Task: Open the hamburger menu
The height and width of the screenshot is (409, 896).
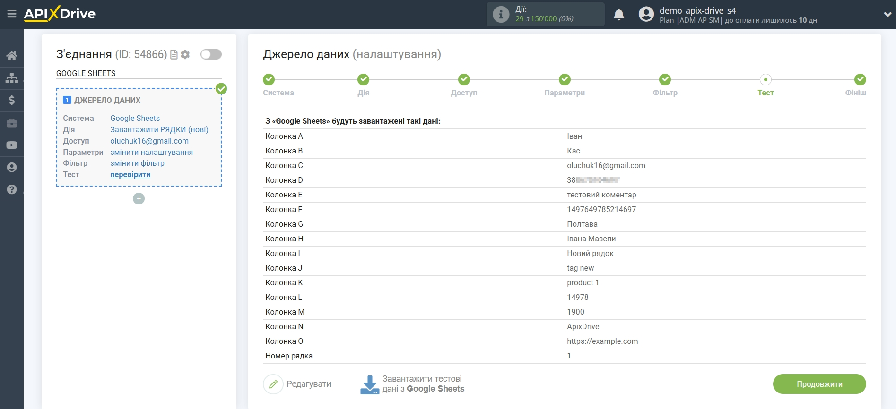Action: click(12, 14)
